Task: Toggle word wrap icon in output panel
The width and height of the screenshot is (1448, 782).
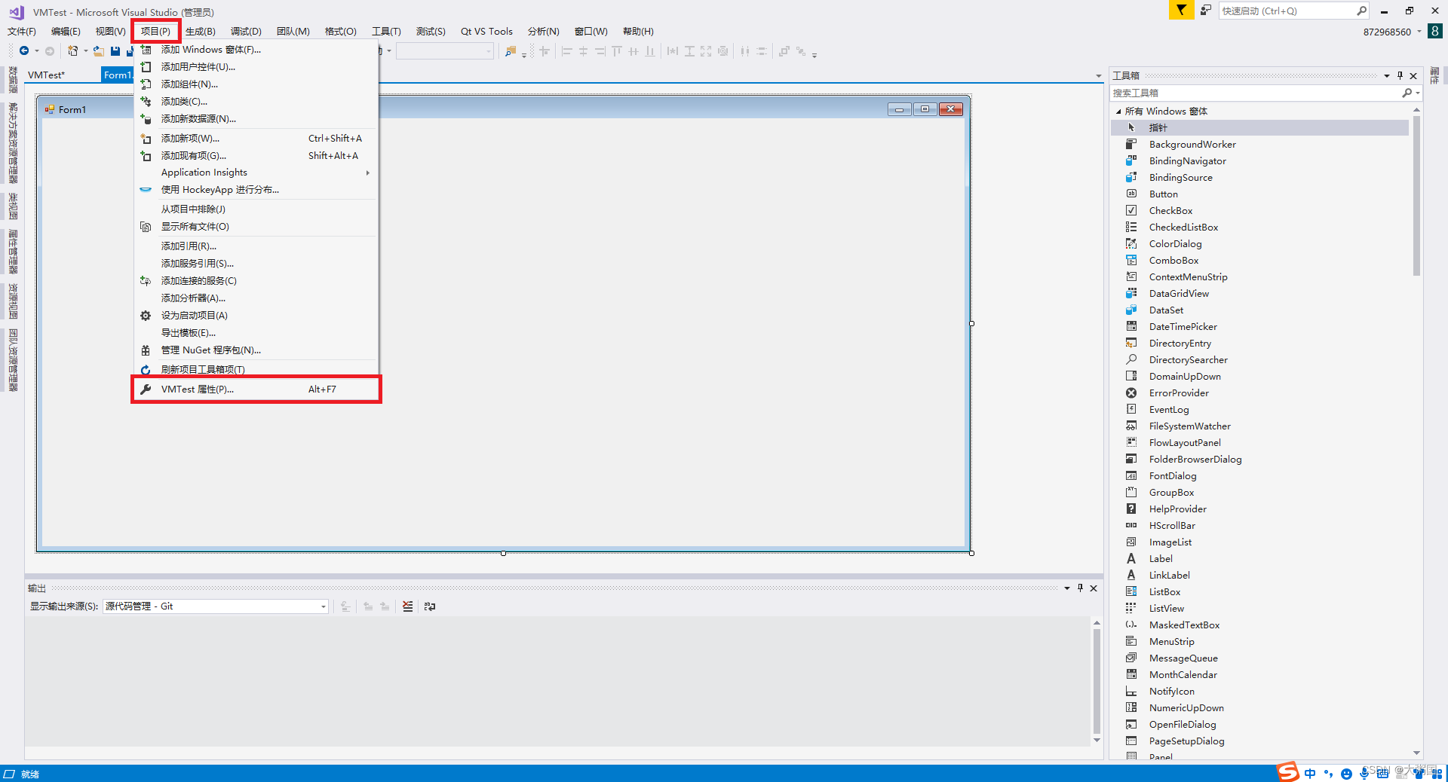Action: click(x=430, y=606)
